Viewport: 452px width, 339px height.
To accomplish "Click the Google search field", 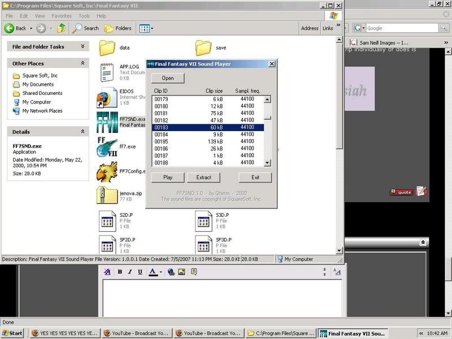I will click(402, 28).
